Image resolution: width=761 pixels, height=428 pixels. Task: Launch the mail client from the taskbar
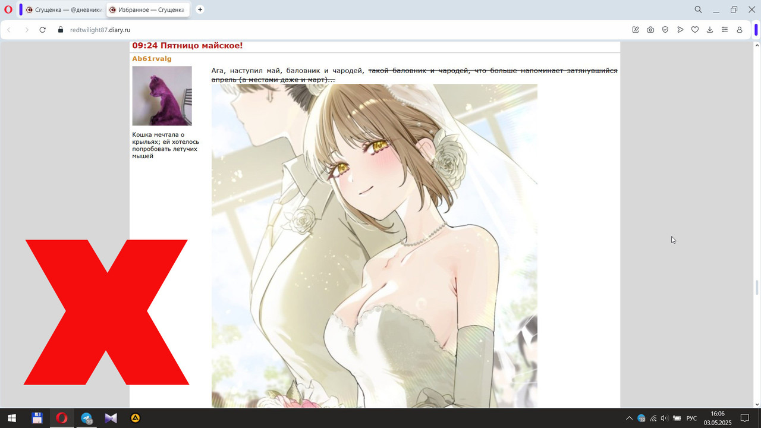(111, 418)
